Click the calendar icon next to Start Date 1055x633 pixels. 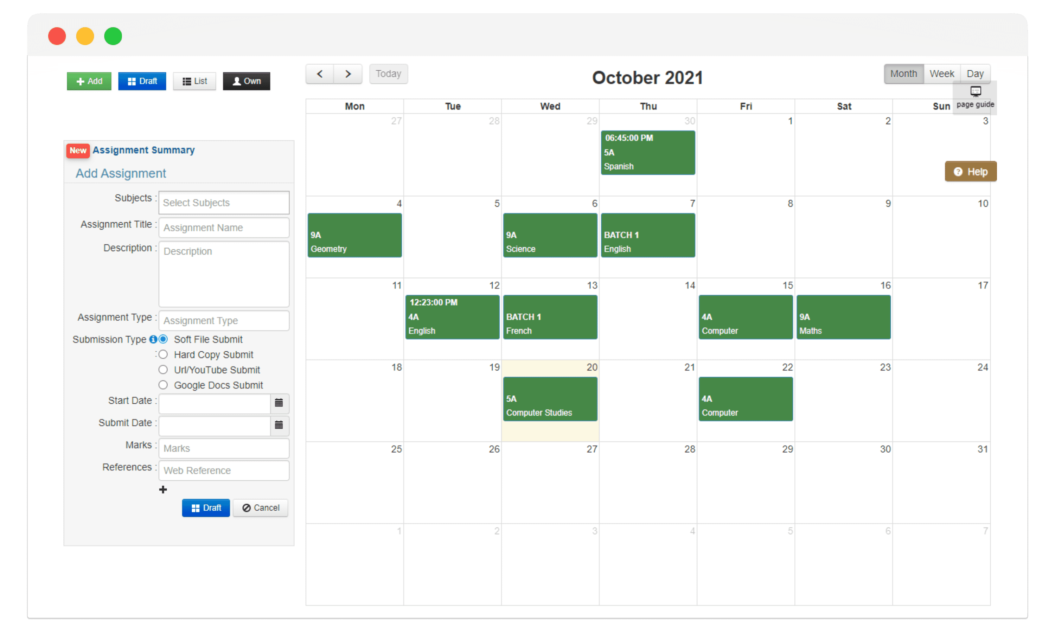(x=280, y=403)
